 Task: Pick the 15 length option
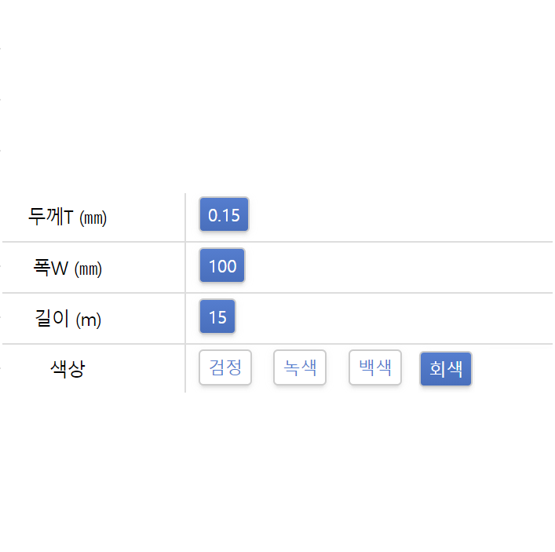coord(217,316)
